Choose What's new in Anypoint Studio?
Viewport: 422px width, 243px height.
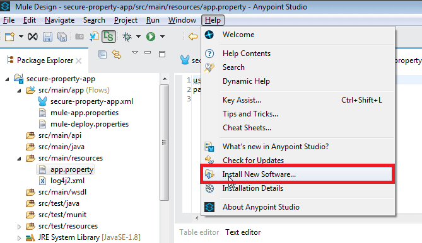pyautogui.click(x=298, y=147)
